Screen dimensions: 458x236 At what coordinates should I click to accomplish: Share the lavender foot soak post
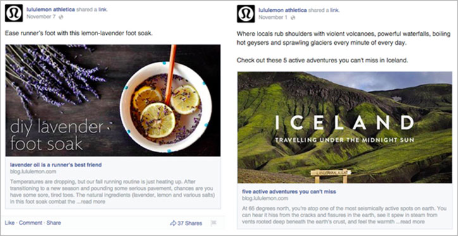tap(54, 223)
